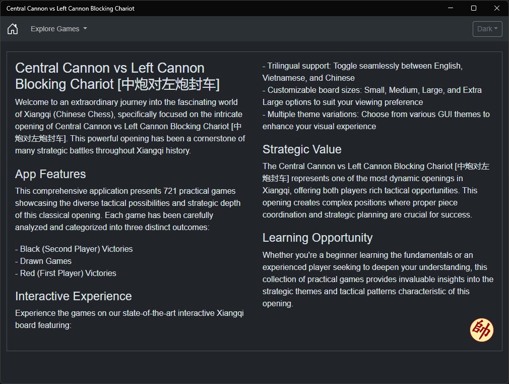Go to the home page icon
Viewport: 509px width, 384px height.
pos(13,29)
